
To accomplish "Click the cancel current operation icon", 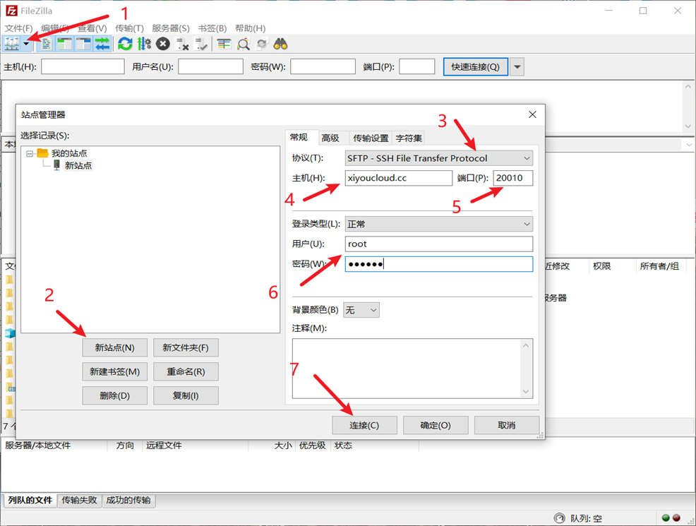I will click(163, 44).
